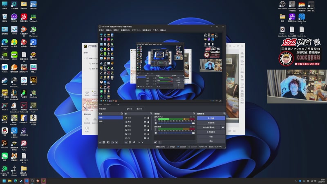Open the MSI Afterburner desktop icon
The width and height of the screenshot is (327, 184).
click(34, 31)
